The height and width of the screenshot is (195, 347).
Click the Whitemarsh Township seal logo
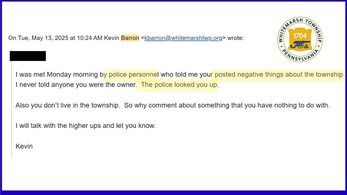click(300, 39)
